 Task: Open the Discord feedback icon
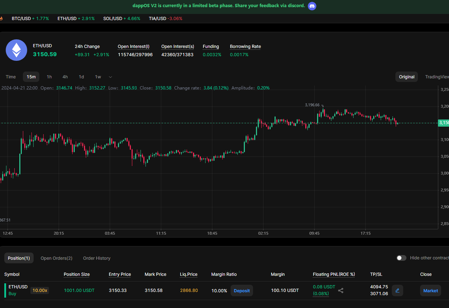(x=312, y=6)
